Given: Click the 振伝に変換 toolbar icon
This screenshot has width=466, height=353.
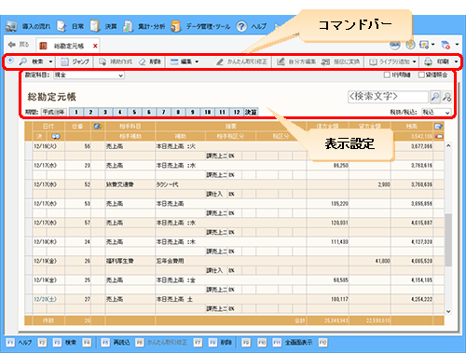Looking at the screenshot, I should tap(325, 61).
